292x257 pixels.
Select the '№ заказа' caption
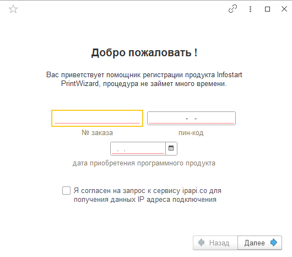pos(97,133)
